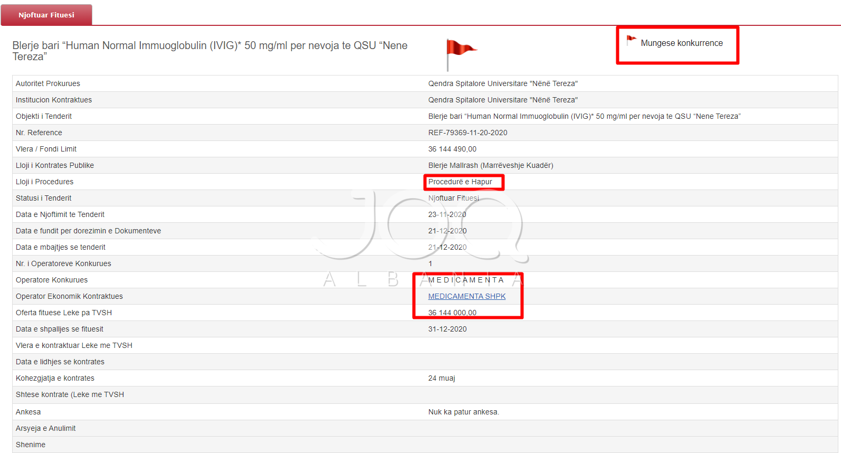
Task: Click the 24 muaj contract duration
Action: coord(442,378)
